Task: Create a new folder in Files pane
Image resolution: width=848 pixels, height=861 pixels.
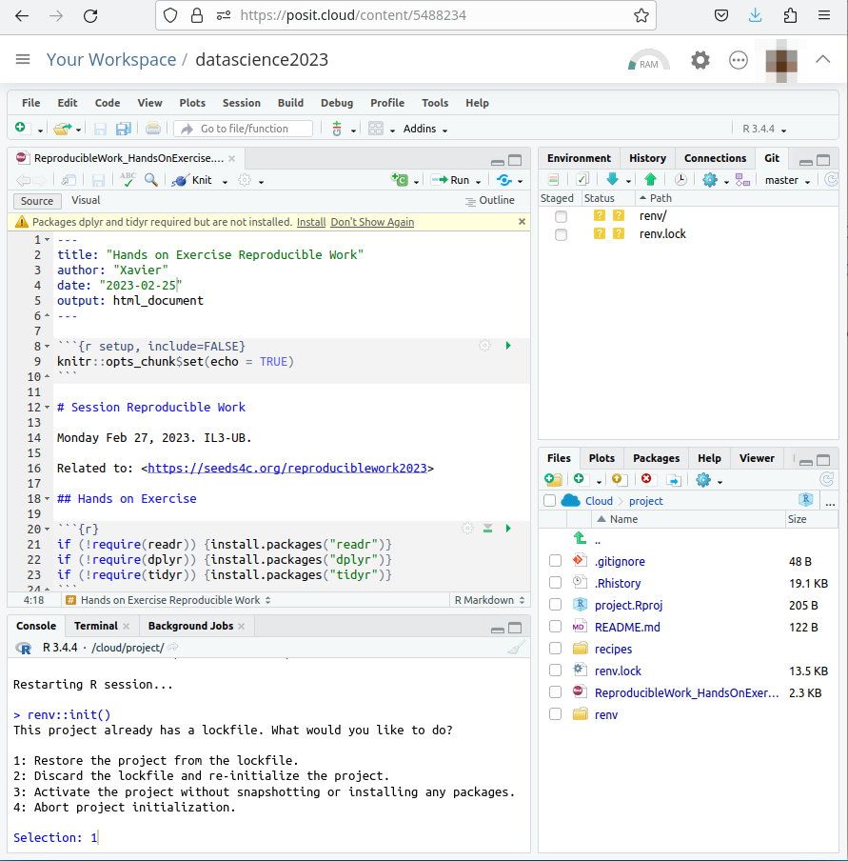Action: pos(553,480)
